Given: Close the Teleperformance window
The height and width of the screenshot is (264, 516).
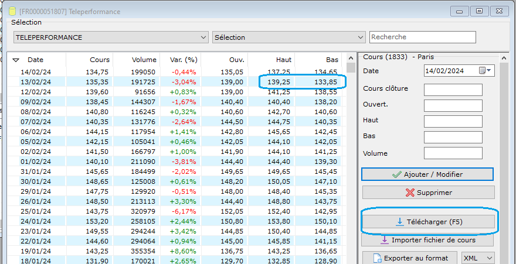Looking at the screenshot, I should (500, 11).
